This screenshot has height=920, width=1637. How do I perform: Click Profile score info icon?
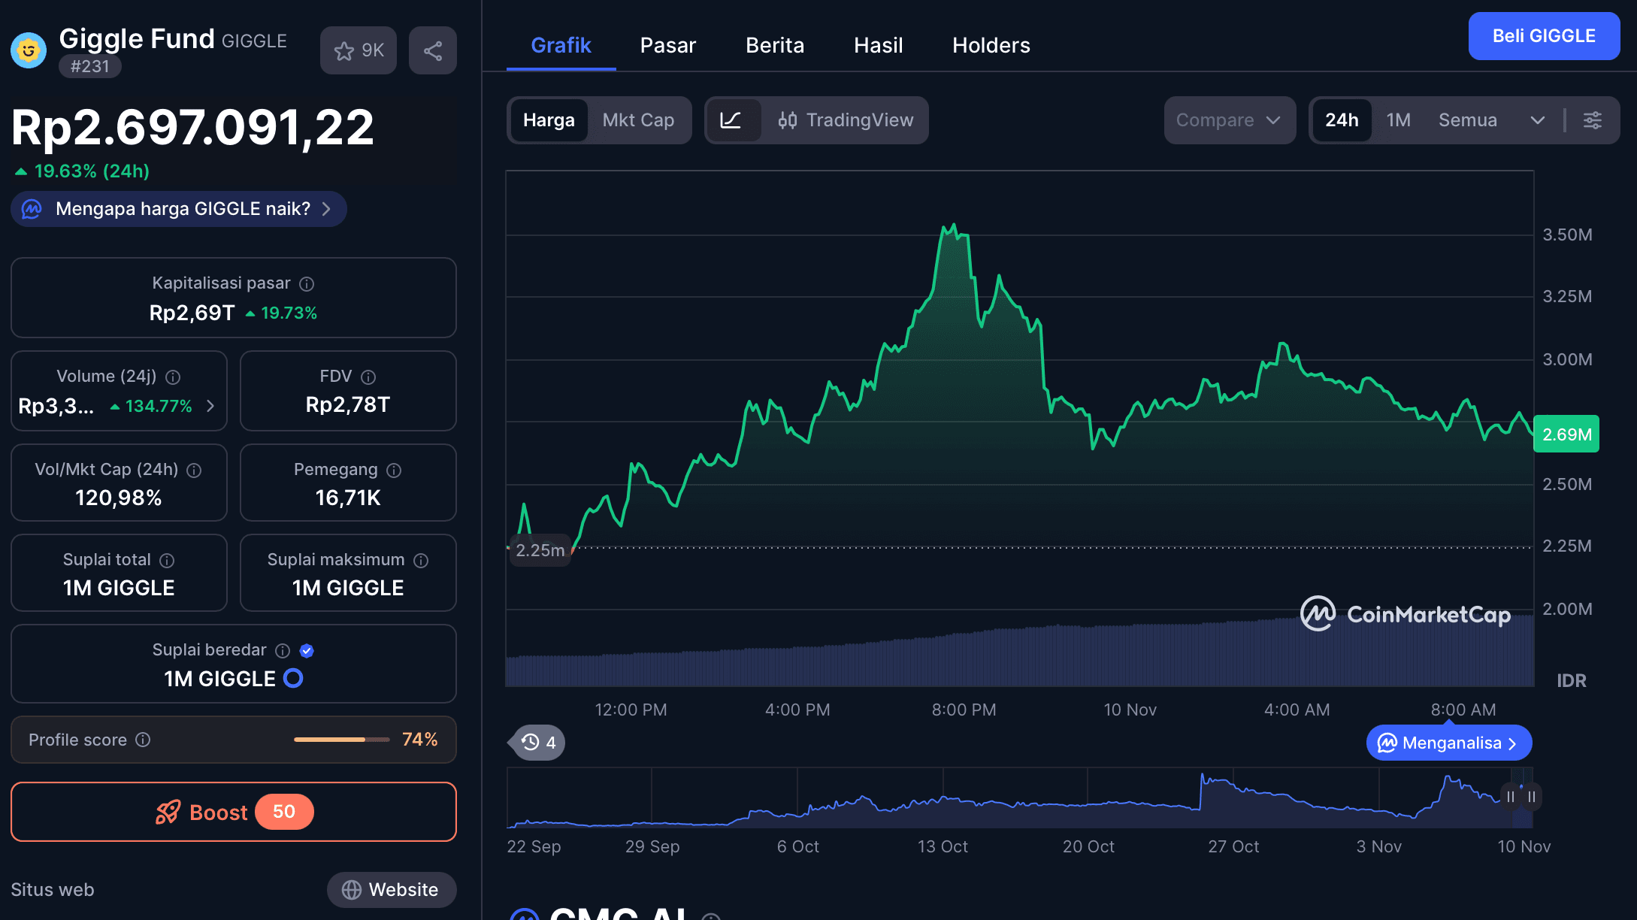pos(143,740)
